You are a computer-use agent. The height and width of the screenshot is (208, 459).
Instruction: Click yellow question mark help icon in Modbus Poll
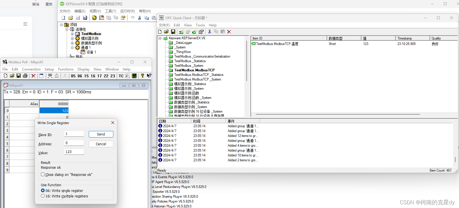click(x=143, y=76)
